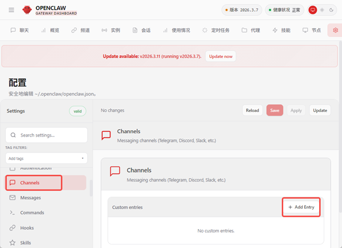Go to the 频道 channels tab
The image size is (342, 248).
pos(80,30)
